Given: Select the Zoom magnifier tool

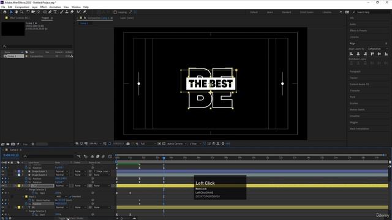Looking at the screenshot, I should [22, 12].
